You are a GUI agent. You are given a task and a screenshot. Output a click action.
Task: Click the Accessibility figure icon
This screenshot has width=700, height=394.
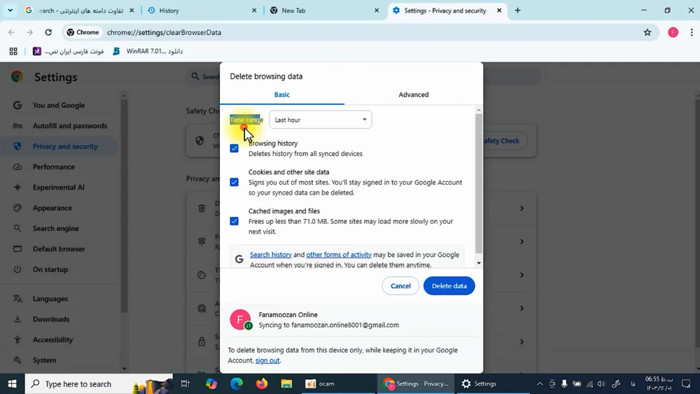click(17, 340)
